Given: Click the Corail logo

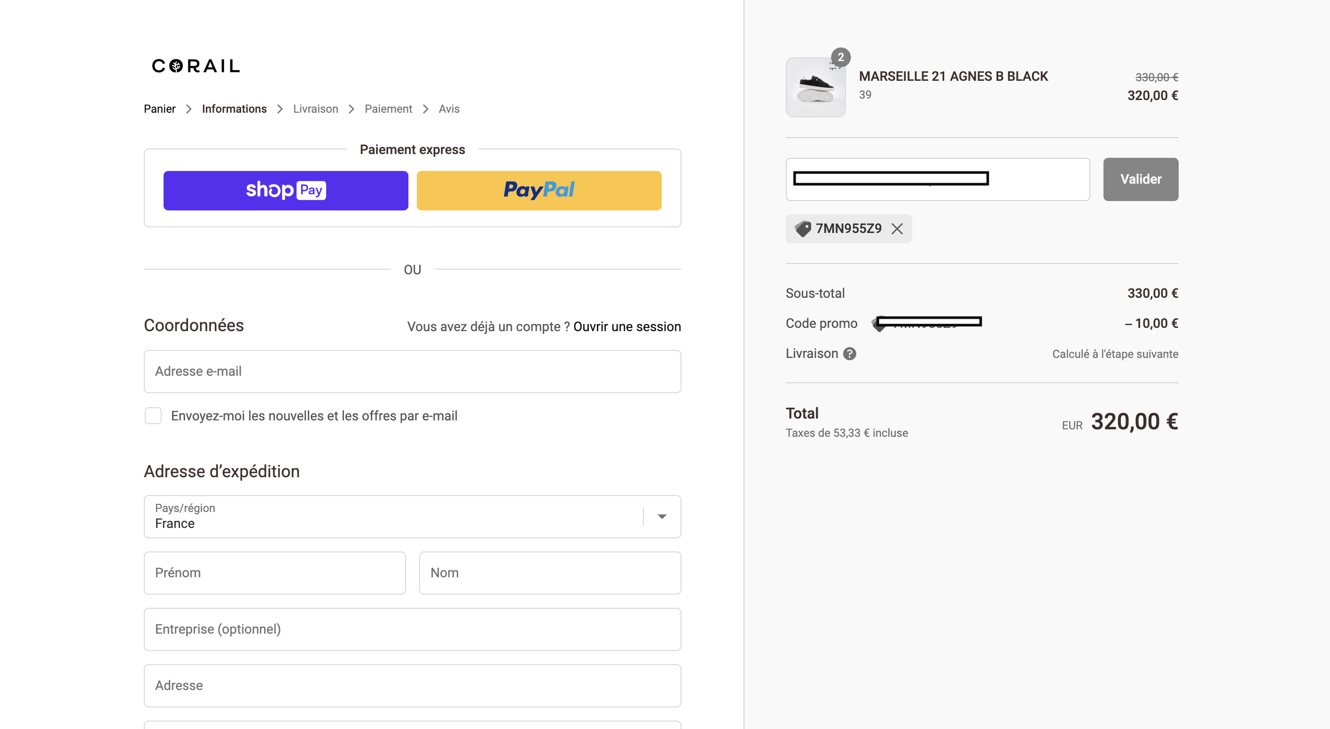Looking at the screenshot, I should click(196, 65).
